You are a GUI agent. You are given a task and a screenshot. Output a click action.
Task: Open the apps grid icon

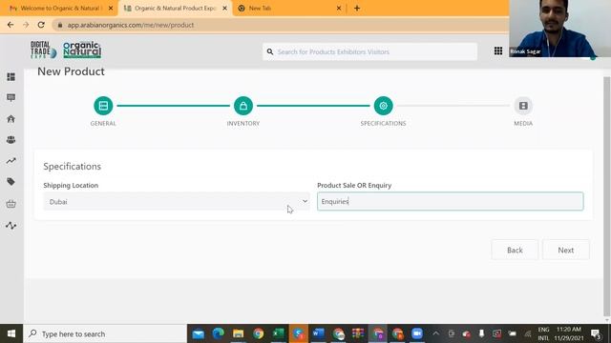coord(498,50)
